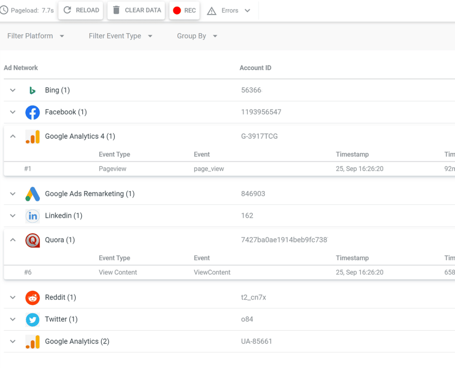The height and width of the screenshot is (368, 455).
Task: Expand the Linkedin row chevron
Action: pyautogui.click(x=13, y=216)
